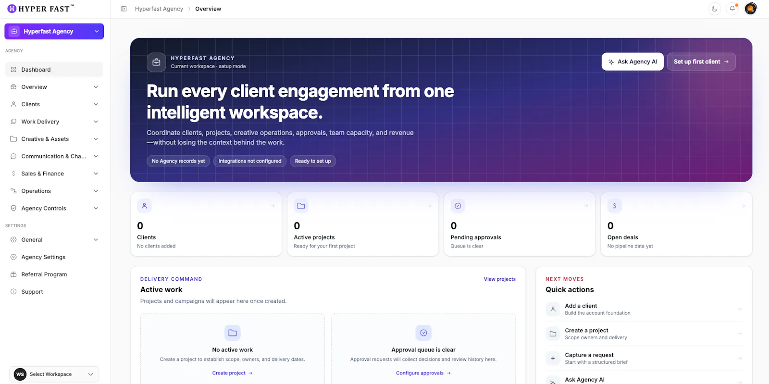The width and height of the screenshot is (769, 384).
Task: Click the No Agency records yet chip
Action: pos(178,161)
